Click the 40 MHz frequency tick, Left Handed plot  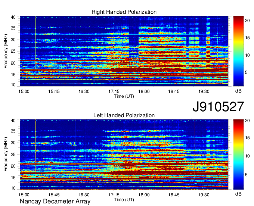pyautogui.click(x=13, y=121)
